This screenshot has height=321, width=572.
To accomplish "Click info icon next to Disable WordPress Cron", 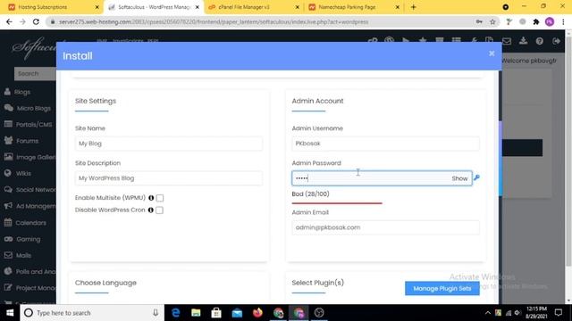I will [151, 210].
